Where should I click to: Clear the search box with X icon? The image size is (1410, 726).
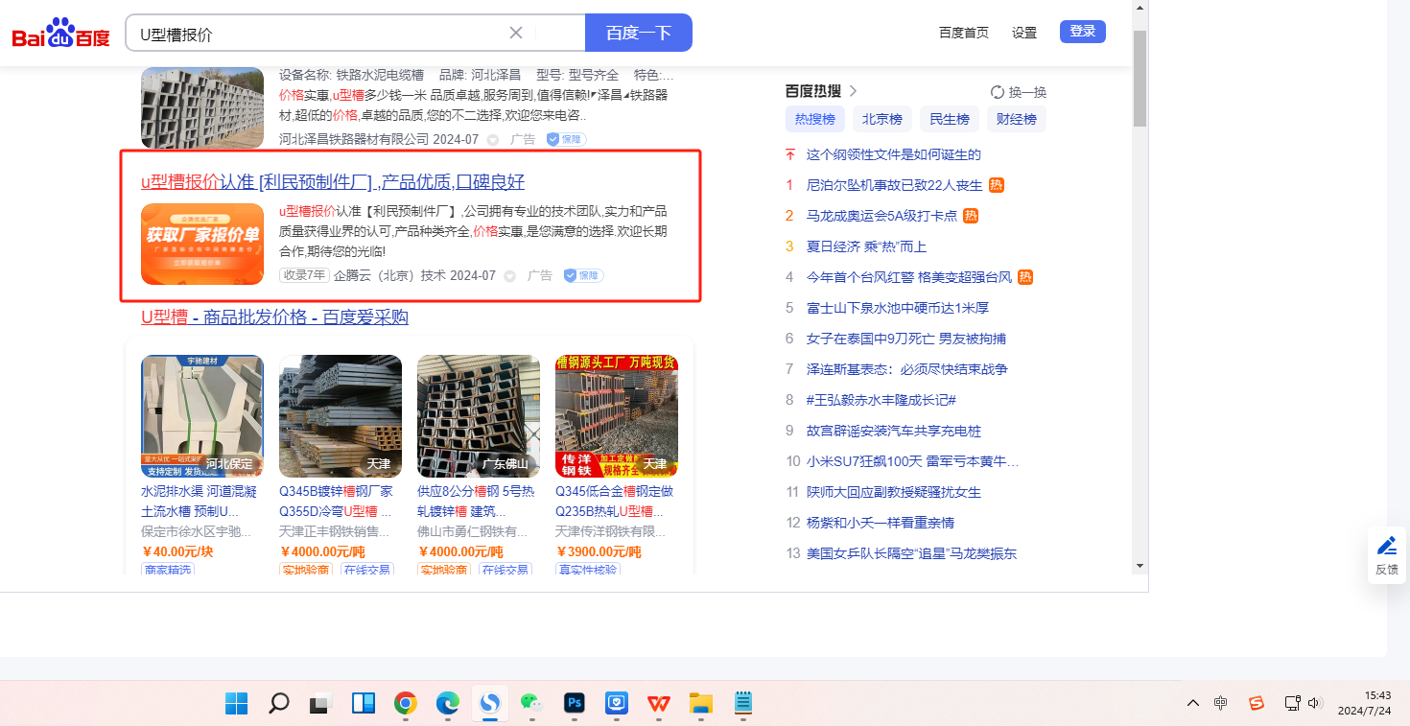(516, 33)
